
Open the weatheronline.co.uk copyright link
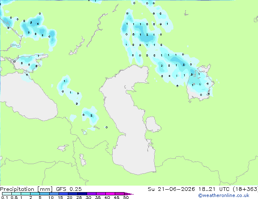(223, 195)
